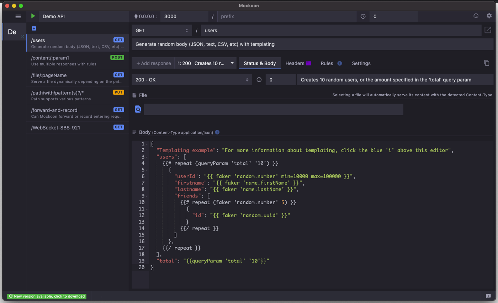Screen dimensions: 498x303
Task: Select the /WebSocket-SBS-921 route
Action: click(x=78, y=127)
